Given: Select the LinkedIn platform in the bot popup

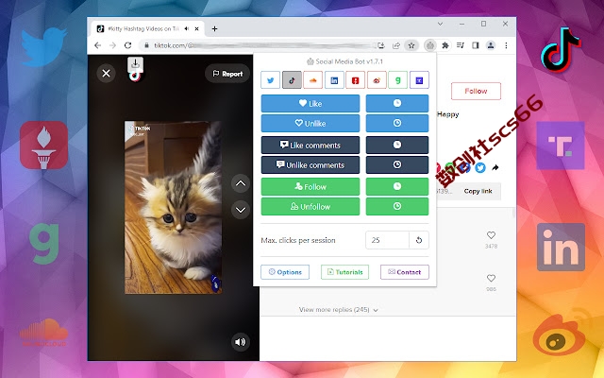Looking at the screenshot, I should coord(334,80).
